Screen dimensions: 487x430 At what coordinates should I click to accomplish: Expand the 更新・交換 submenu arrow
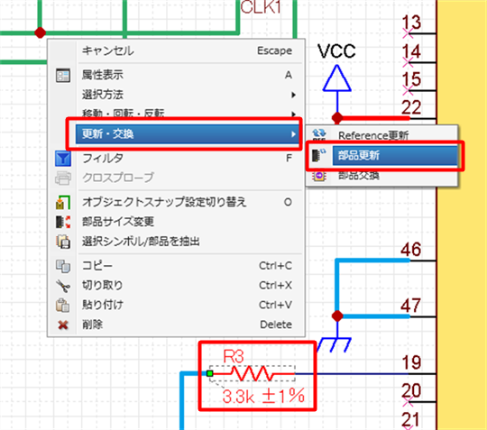pyautogui.click(x=293, y=134)
